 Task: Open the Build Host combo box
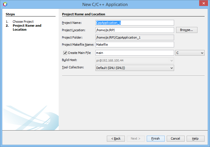click(x=134, y=60)
